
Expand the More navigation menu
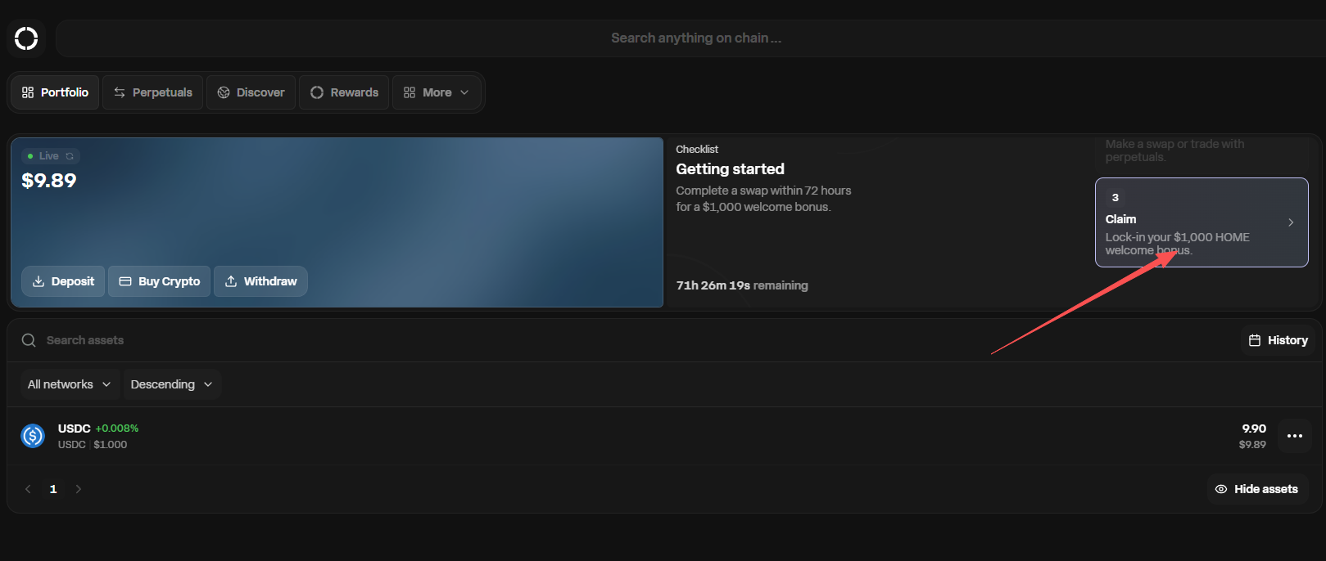pos(436,92)
